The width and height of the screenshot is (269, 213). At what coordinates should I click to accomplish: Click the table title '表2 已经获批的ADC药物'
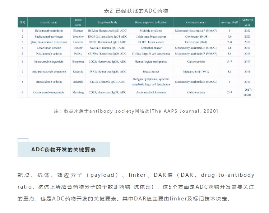pos(136,11)
